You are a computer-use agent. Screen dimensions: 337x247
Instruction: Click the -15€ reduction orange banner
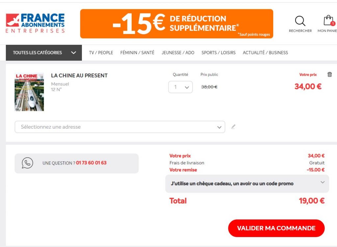176,24
